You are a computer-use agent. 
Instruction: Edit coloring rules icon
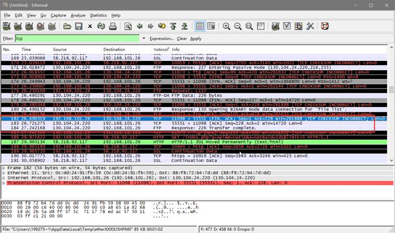click(298, 26)
